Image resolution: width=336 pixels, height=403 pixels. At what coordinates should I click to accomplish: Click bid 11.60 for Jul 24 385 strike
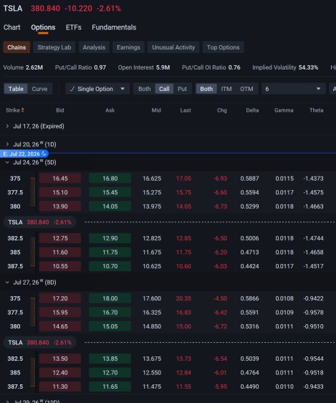pyautogui.click(x=60, y=252)
